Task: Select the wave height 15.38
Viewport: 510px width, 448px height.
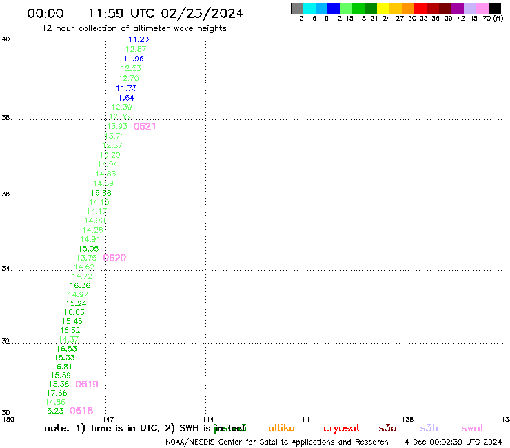Action: [59, 384]
